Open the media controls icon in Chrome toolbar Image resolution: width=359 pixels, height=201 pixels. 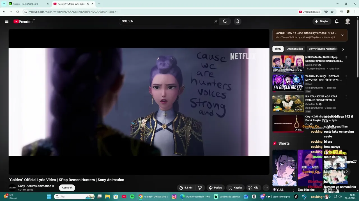pyautogui.click(x=341, y=12)
